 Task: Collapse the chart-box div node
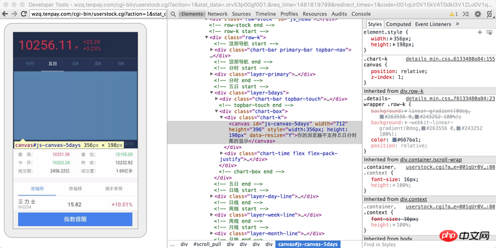[x=216, y=111]
